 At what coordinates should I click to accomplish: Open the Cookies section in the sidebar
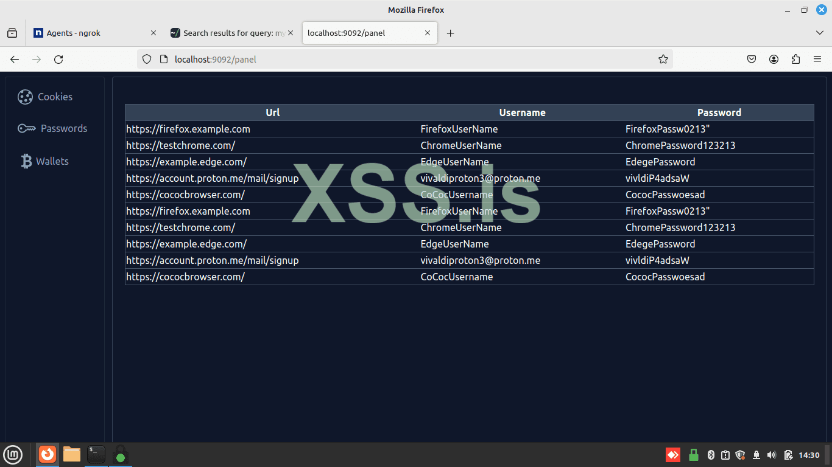tap(45, 97)
